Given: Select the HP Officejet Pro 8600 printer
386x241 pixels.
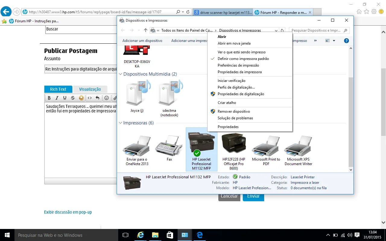Looking at the screenshot, I should (234, 151).
